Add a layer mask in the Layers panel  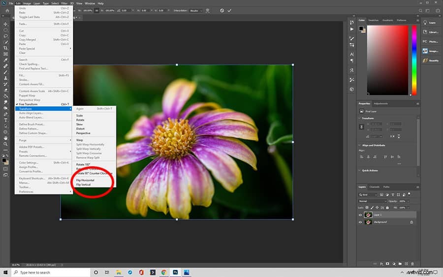(x=388, y=264)
